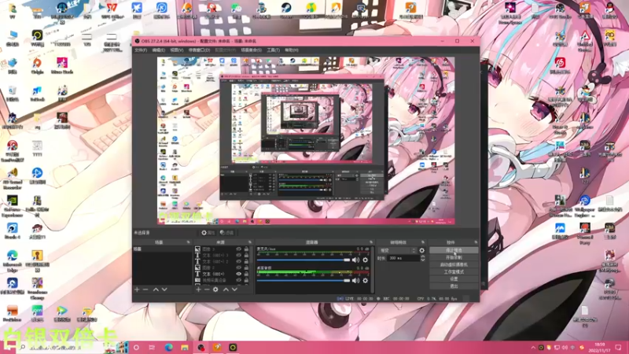Toggle visibility of 视频采集设备 source
This screenshot has height=354, width=629.
239,280
